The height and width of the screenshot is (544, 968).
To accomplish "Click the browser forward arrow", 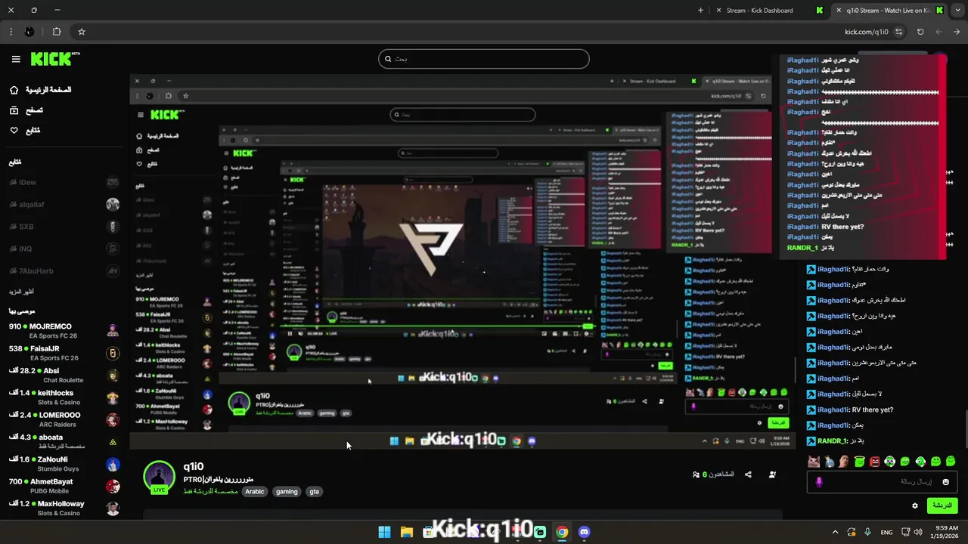I will [x=957, y=32].
